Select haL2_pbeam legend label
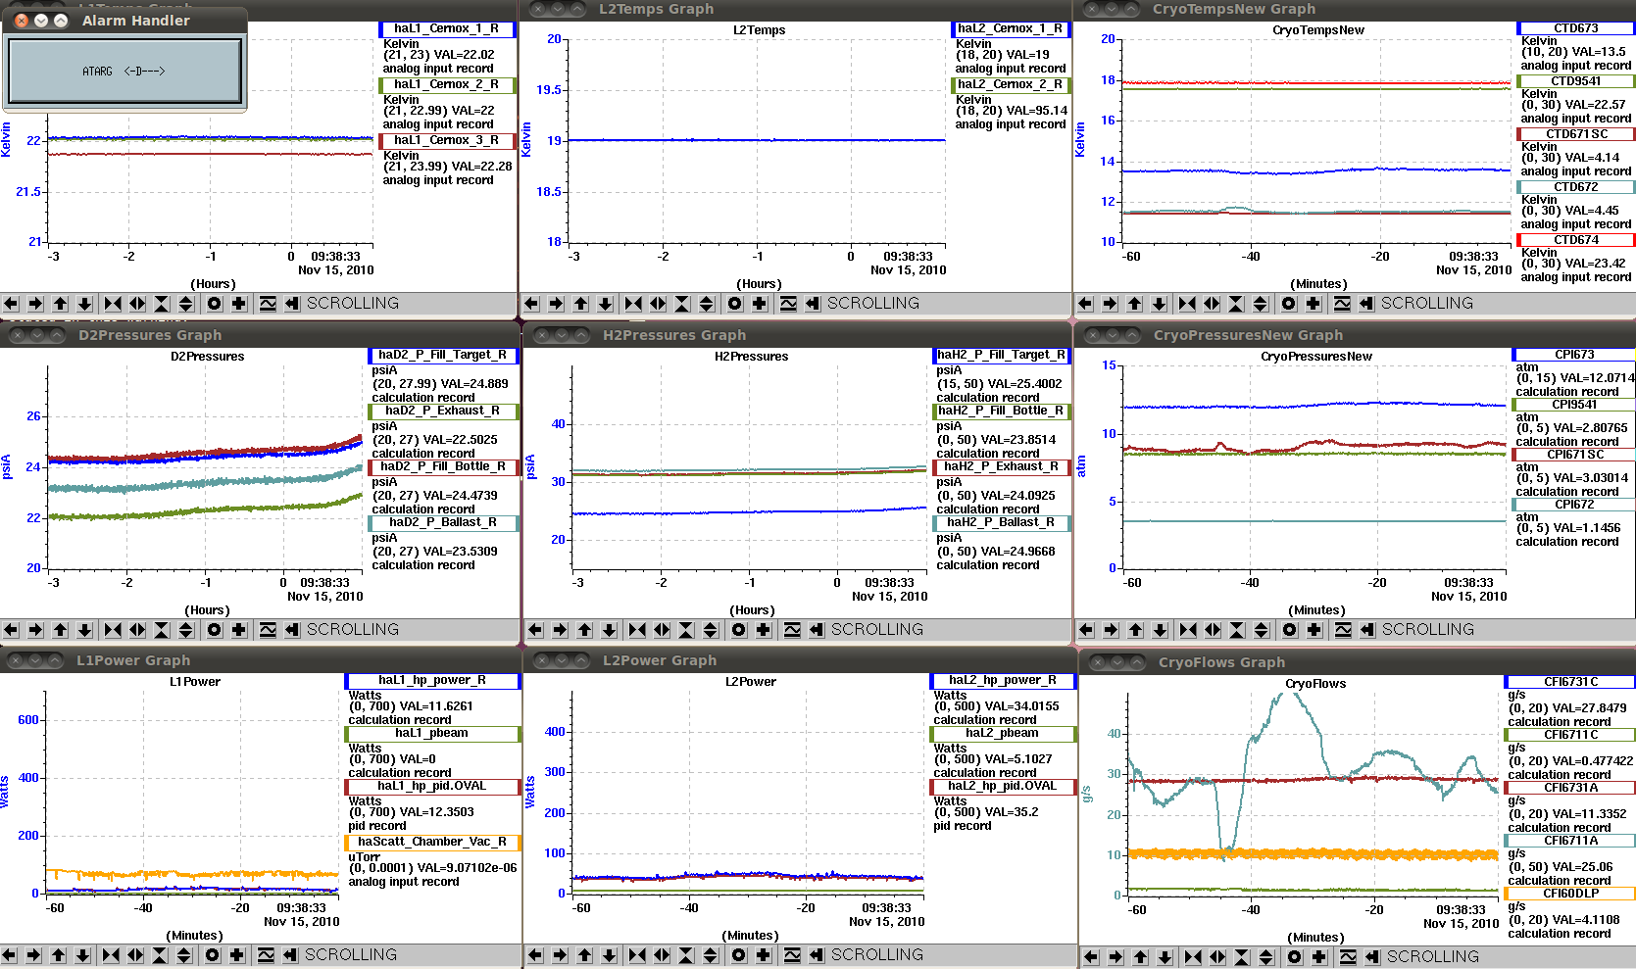The image size is (1636, 969). [1003, 734]
